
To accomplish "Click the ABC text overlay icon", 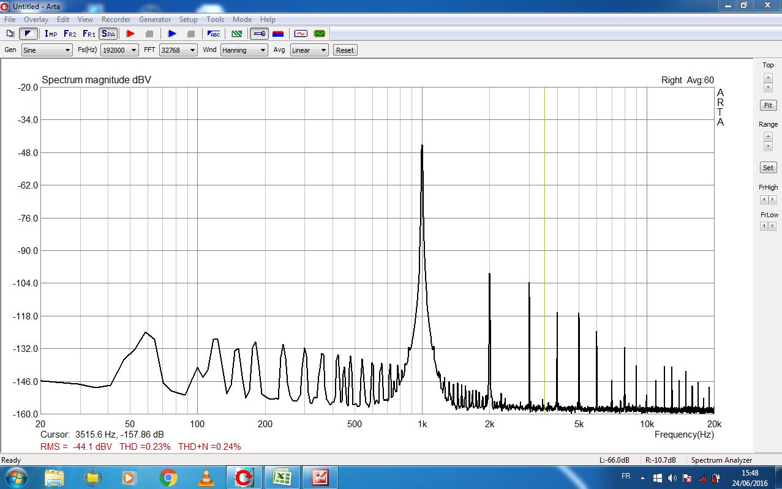I will click(x=214, y=34).
